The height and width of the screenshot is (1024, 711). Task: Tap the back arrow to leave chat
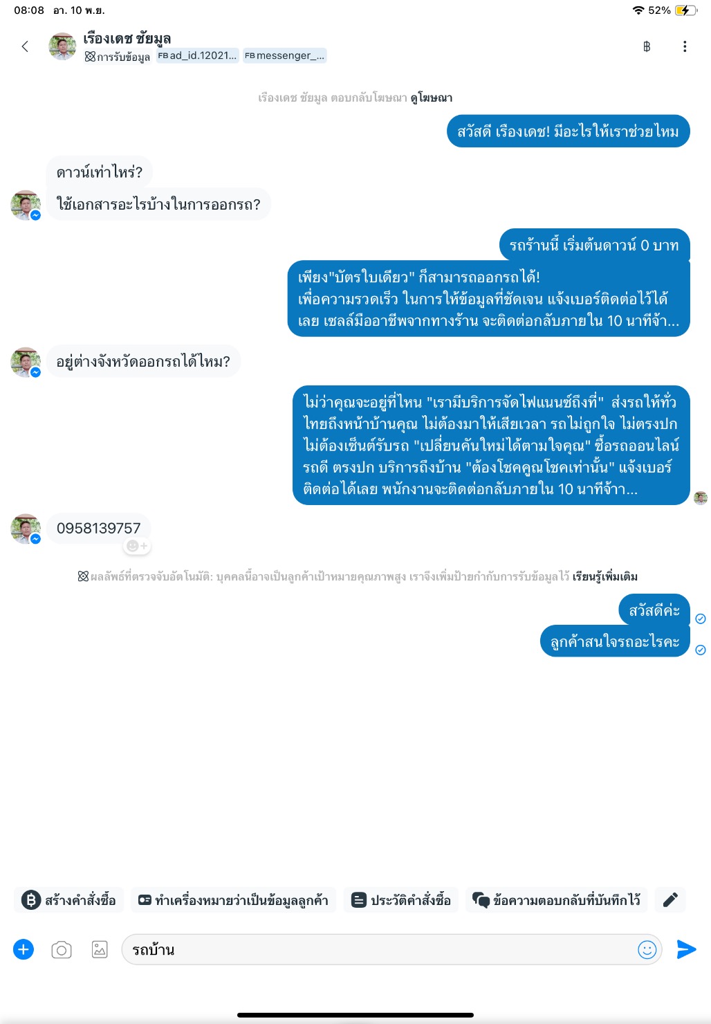point(25,46)
